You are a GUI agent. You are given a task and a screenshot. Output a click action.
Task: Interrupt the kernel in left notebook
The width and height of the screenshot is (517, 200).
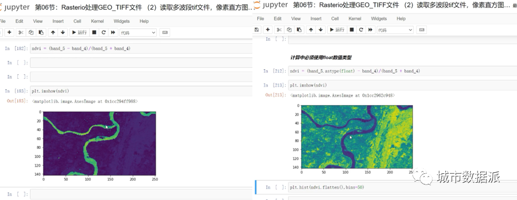pos(95,32)
